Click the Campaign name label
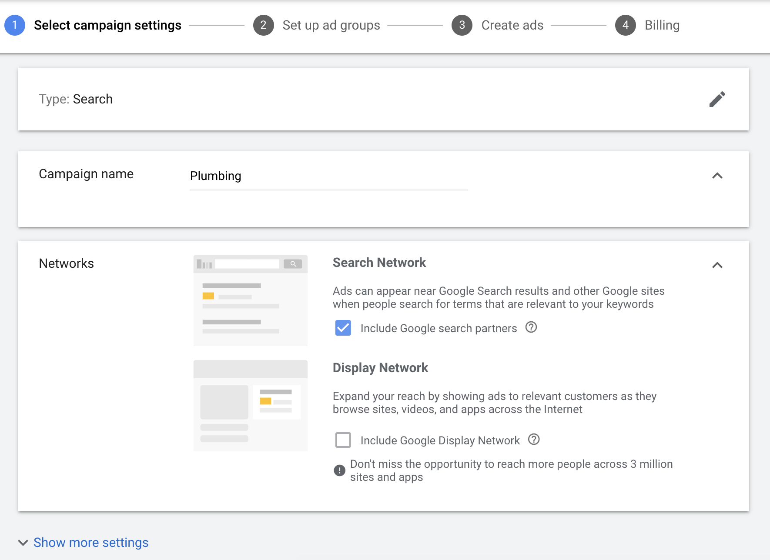This screenshot has height=560, width=770. 86,174
